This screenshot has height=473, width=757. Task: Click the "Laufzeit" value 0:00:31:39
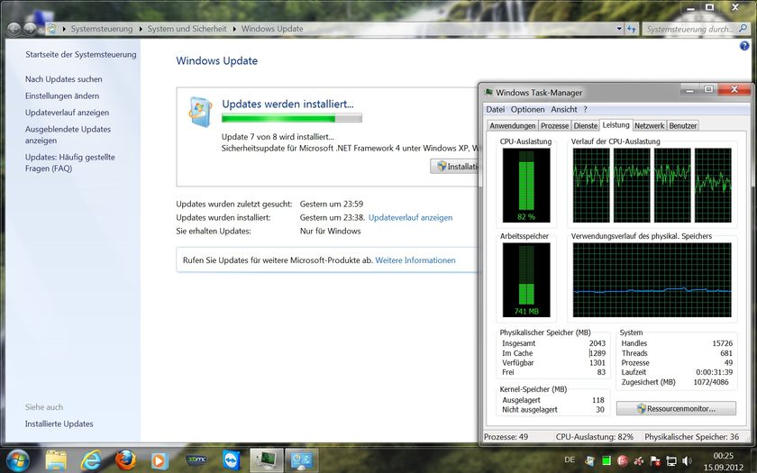(714, 372)
